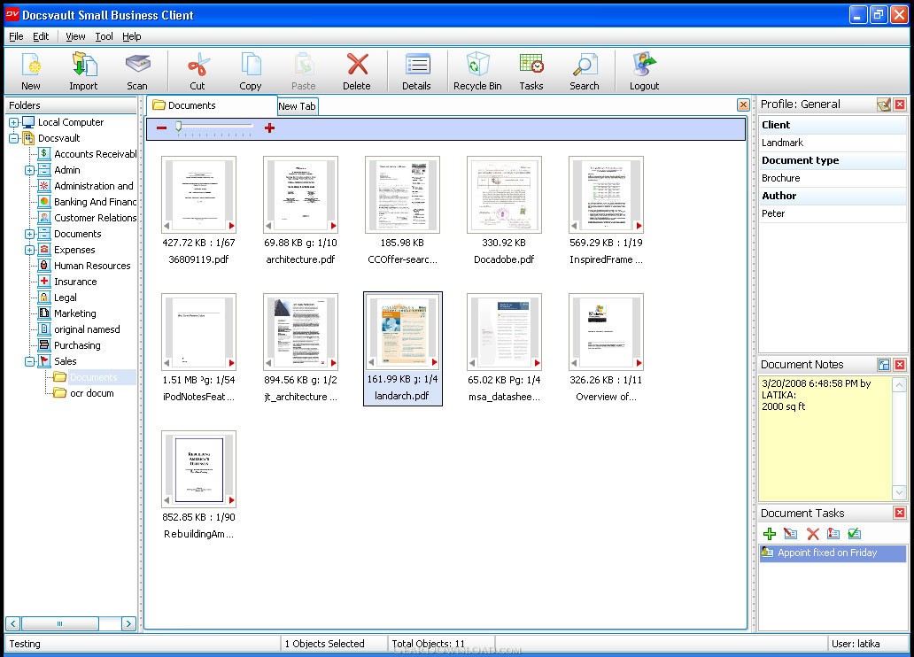Viewport: 914px width, 657px height.
Task: Close the Profile: General panel
Action: coord(900,104)
